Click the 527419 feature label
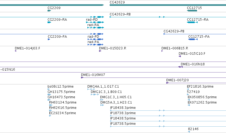 tap(193, 92)
